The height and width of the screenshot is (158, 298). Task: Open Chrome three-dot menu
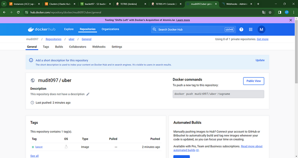tap(294, 12)
